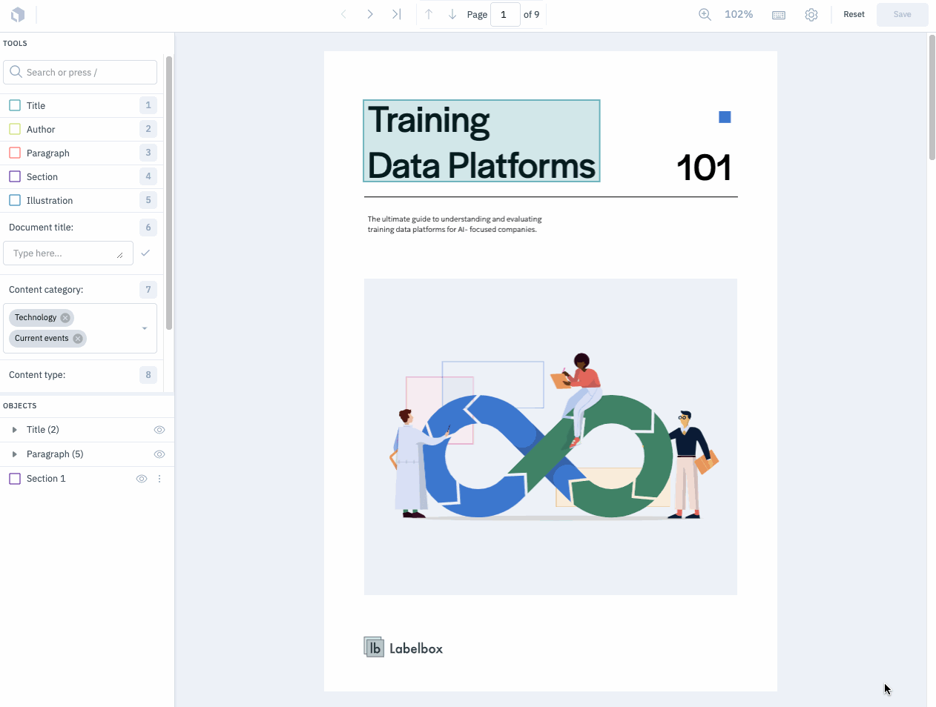The image size is (936, 707).
Task: Click the 102% zoom level
Action: click(x=739, y=14)
